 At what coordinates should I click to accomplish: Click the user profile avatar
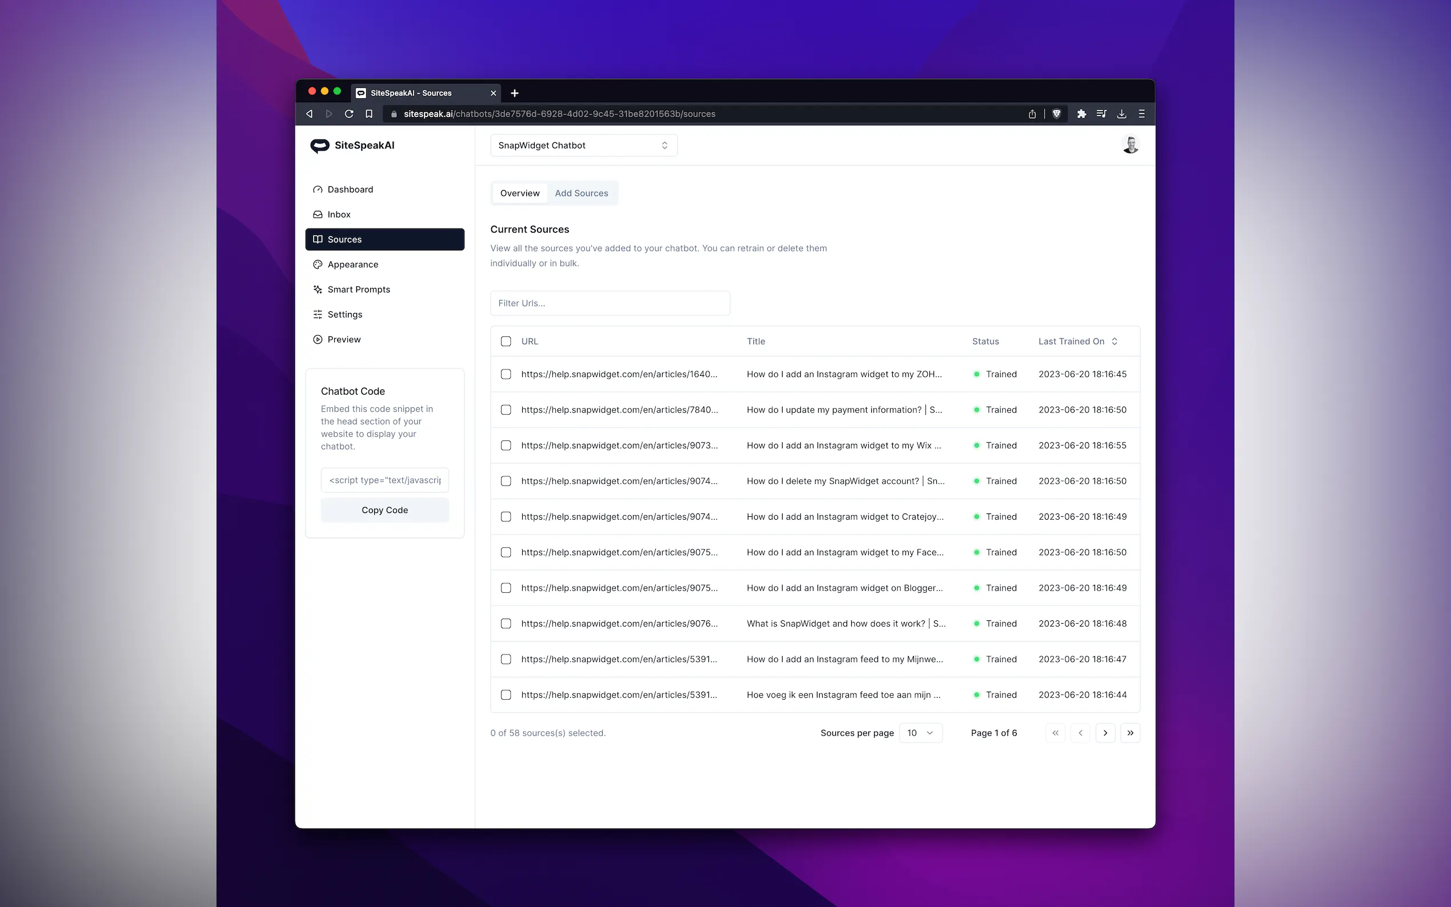click(1130, 145)
